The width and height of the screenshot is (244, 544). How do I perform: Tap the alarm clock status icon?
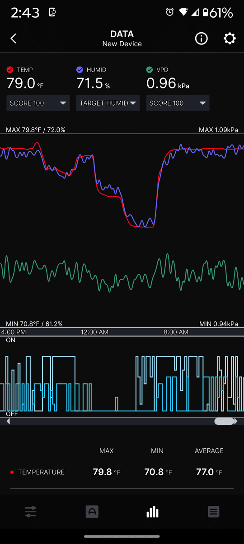coord(170,12)
